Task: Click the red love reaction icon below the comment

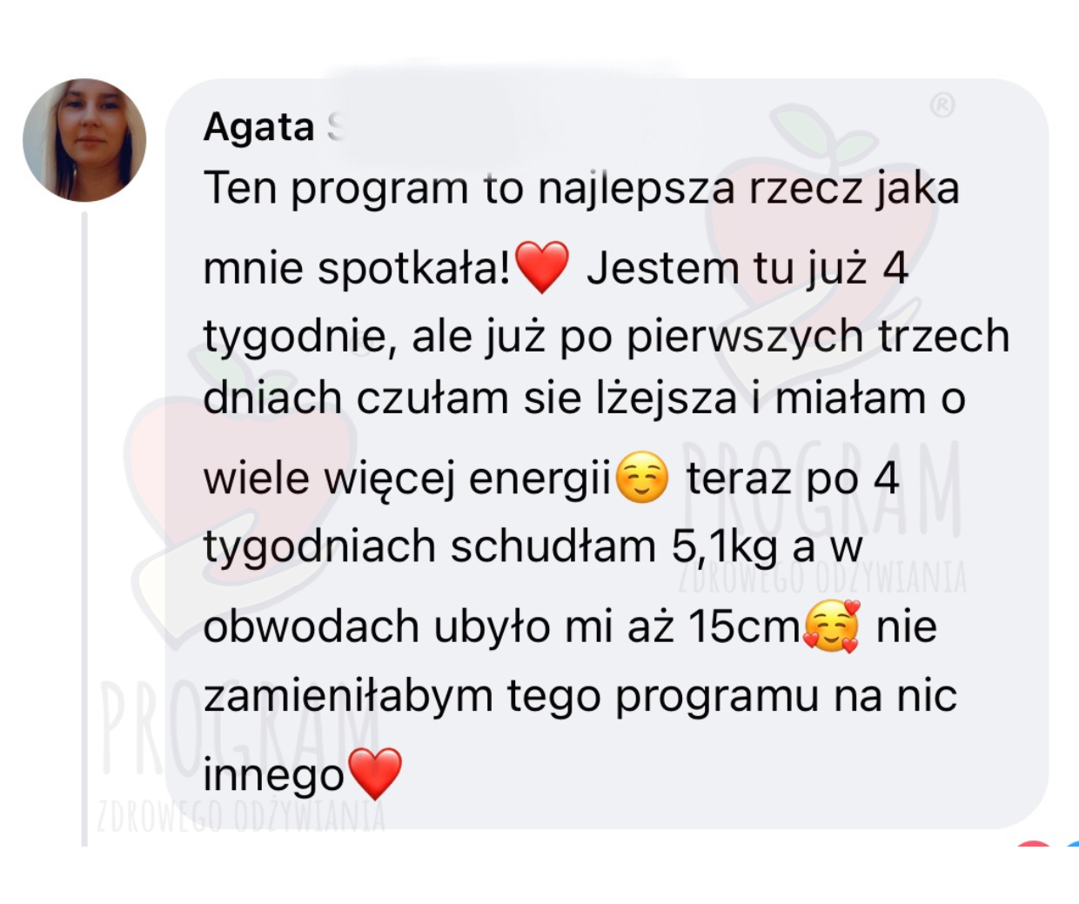Action: [x=1034, y=843]
